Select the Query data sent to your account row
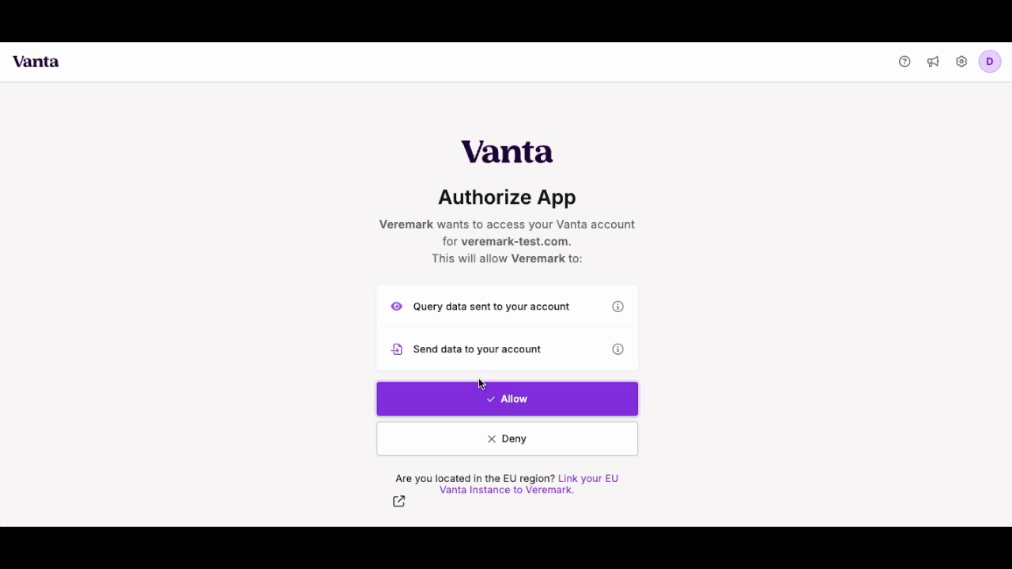 (x=507, y=307)
